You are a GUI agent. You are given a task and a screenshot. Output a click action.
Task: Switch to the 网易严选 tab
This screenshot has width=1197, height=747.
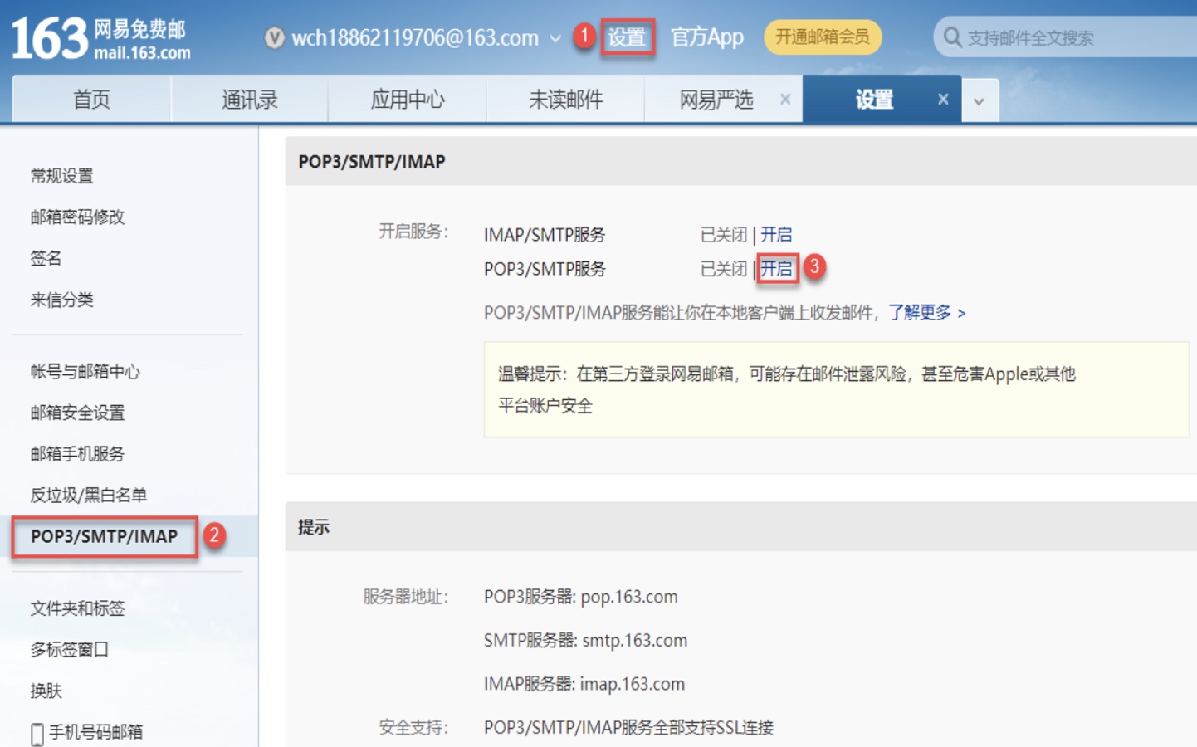[716, 100]
